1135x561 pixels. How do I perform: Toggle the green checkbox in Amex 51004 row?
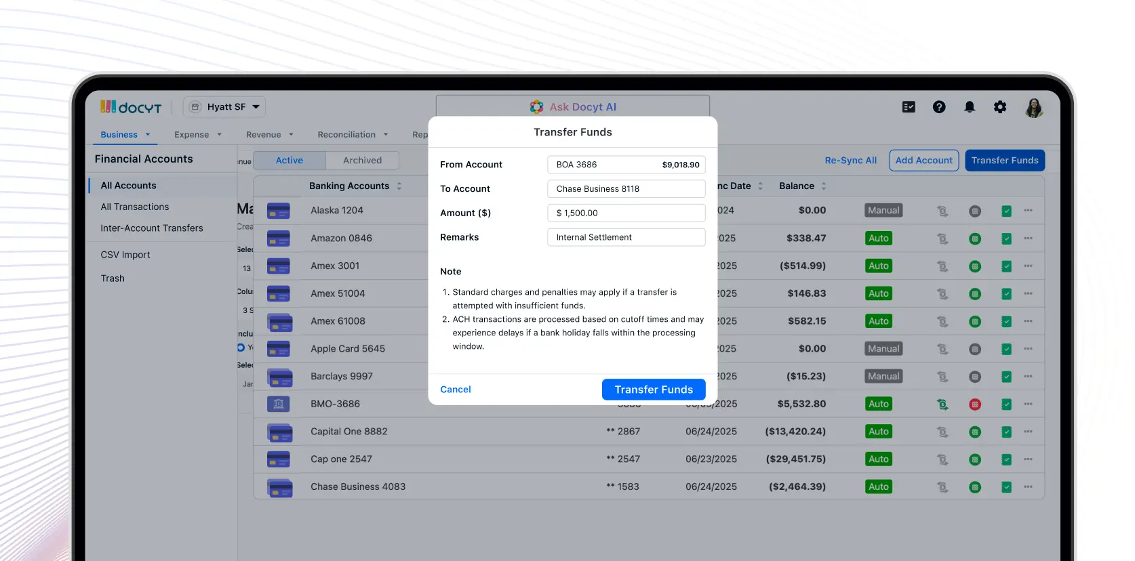pyautogui.click(x=1006, y=294)
